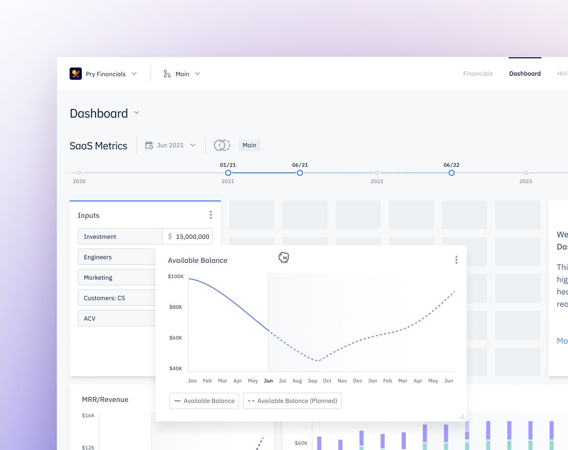The width and height of the screenshot is (568, 450).
Task: Click the dollar sign in Investment field
Action: pyautogui.click(x=170, y=236)
